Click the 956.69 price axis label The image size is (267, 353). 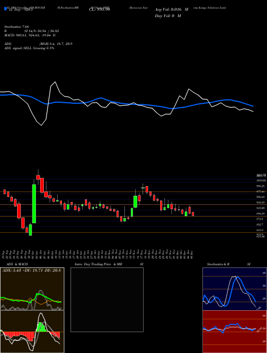262,197
